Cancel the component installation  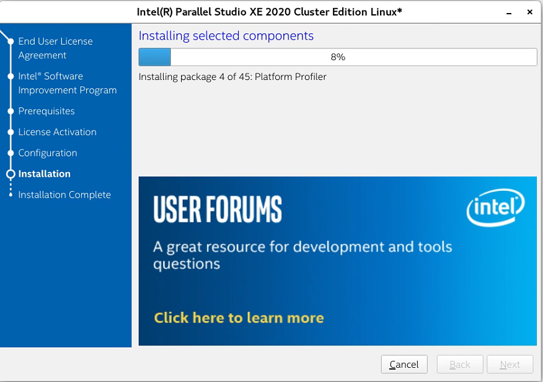[x=404, y=364]
